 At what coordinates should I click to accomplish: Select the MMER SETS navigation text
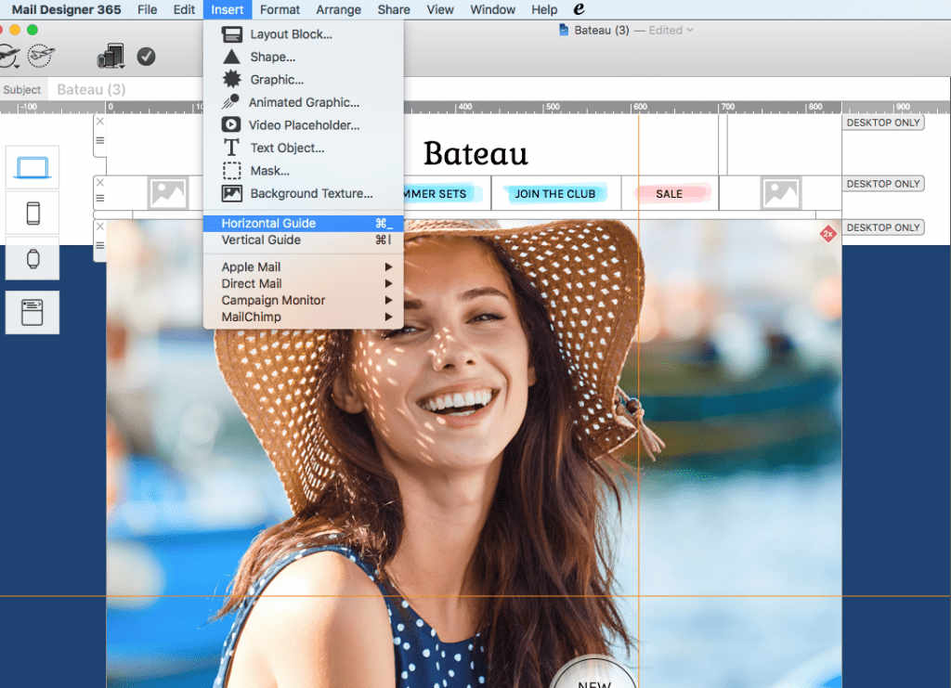(436, 194)
